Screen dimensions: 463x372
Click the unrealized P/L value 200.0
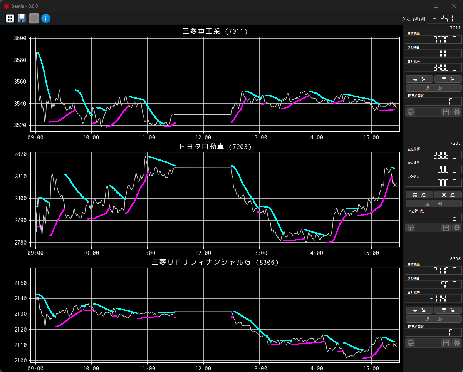[434, 169]
